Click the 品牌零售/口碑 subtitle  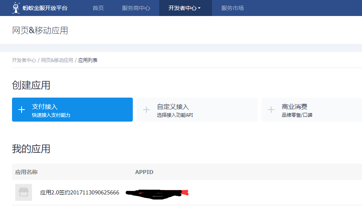coord(297,115)
